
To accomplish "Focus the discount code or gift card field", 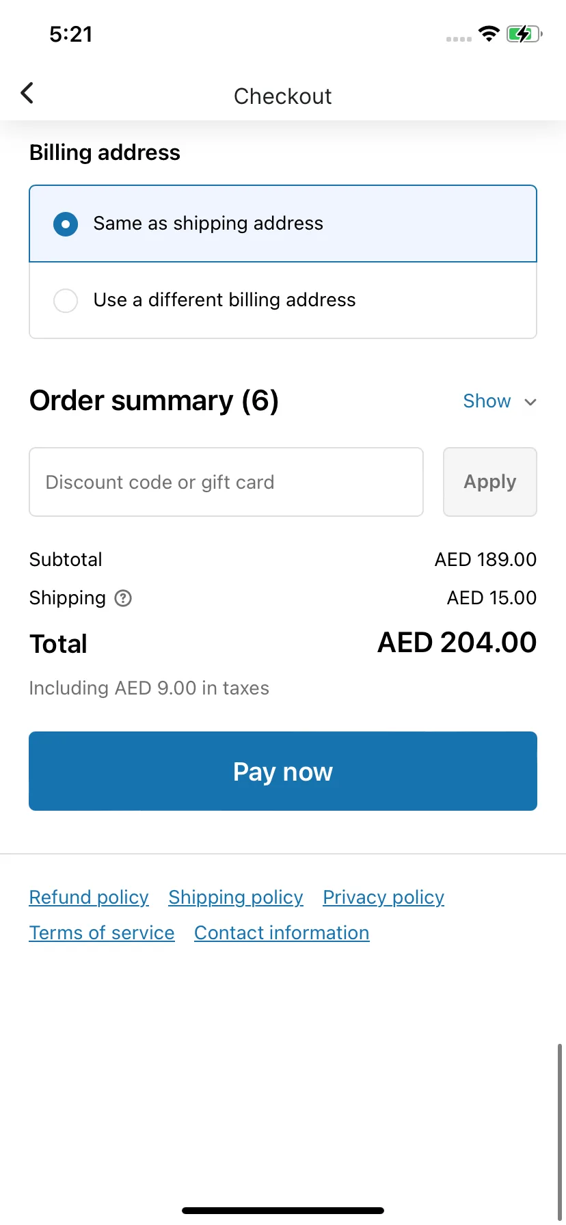I will point(226,482).
